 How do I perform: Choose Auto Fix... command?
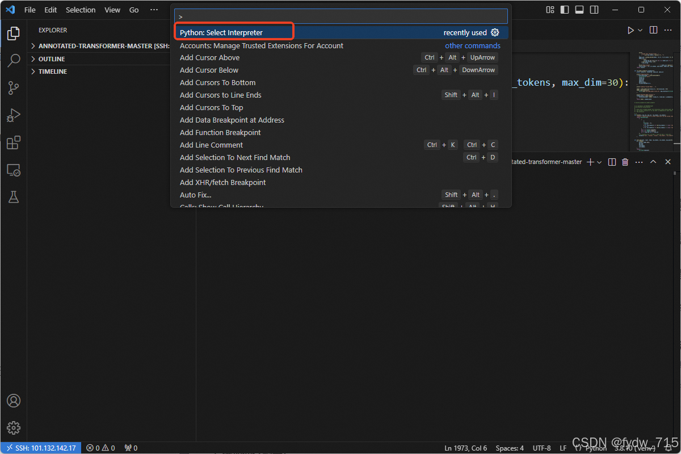[x=341, y=195]
